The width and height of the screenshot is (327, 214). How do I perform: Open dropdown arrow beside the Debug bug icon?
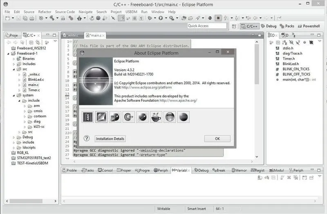(x=155, y=18)
